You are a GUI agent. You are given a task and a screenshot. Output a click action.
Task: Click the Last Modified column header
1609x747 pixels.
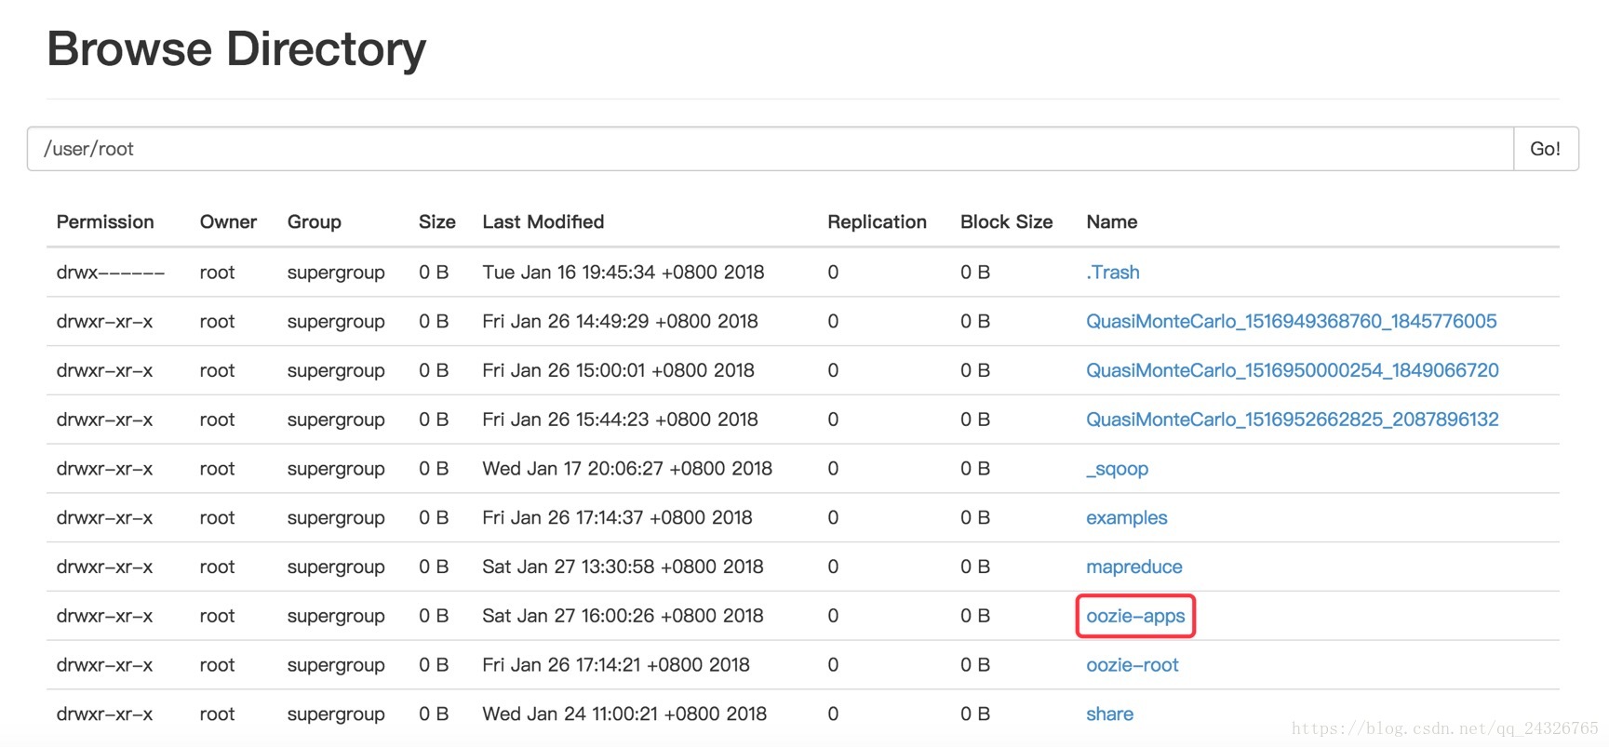[543, 222]
